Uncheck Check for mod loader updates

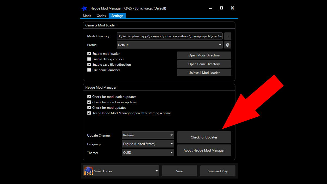click(x=89, y=96)
